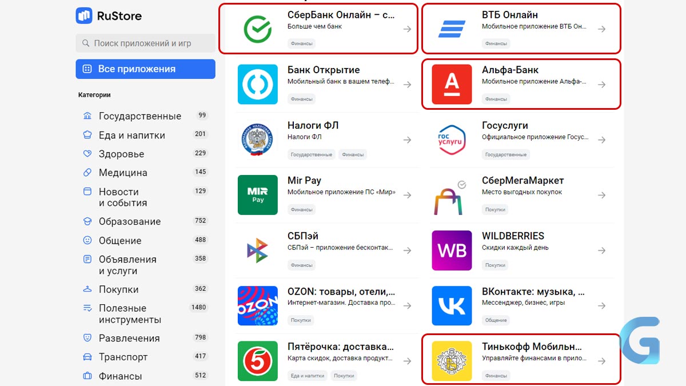This screenshot has width=686, height=386.
Task: Focus the Поиск приложений и игр field
Action: pos(145,43)
